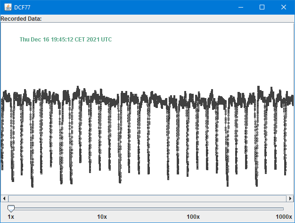Minimize the DCF77 window
The width and height of the screenshot is (295, 223).
click(x=240, y=7)
